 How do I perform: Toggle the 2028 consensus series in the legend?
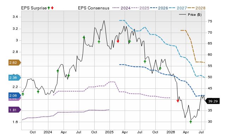coord(196,8)
